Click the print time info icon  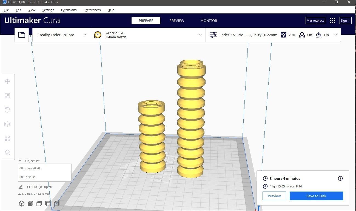340,178
